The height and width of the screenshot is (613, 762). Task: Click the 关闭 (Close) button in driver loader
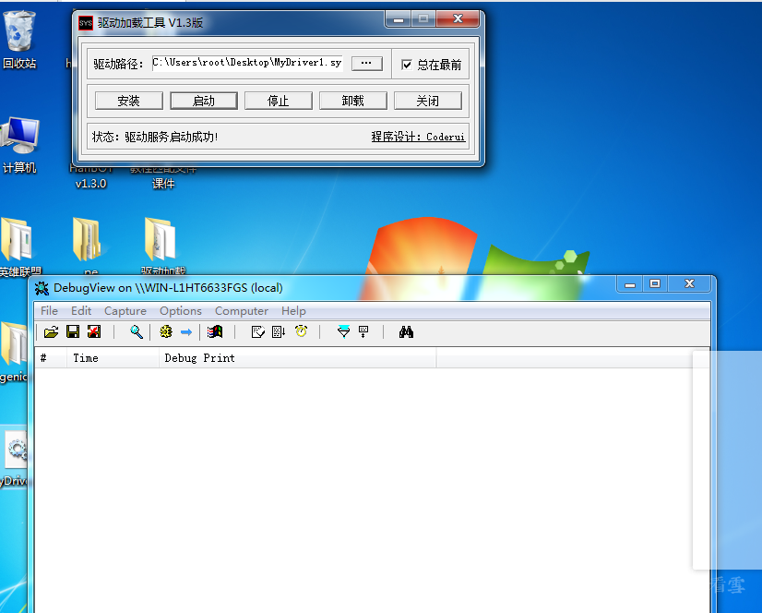tap(428, 101)
